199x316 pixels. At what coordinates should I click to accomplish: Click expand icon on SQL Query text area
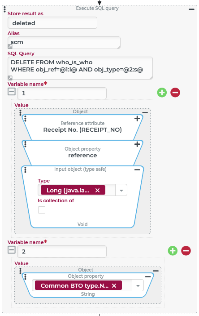click(x=10, y=78)
